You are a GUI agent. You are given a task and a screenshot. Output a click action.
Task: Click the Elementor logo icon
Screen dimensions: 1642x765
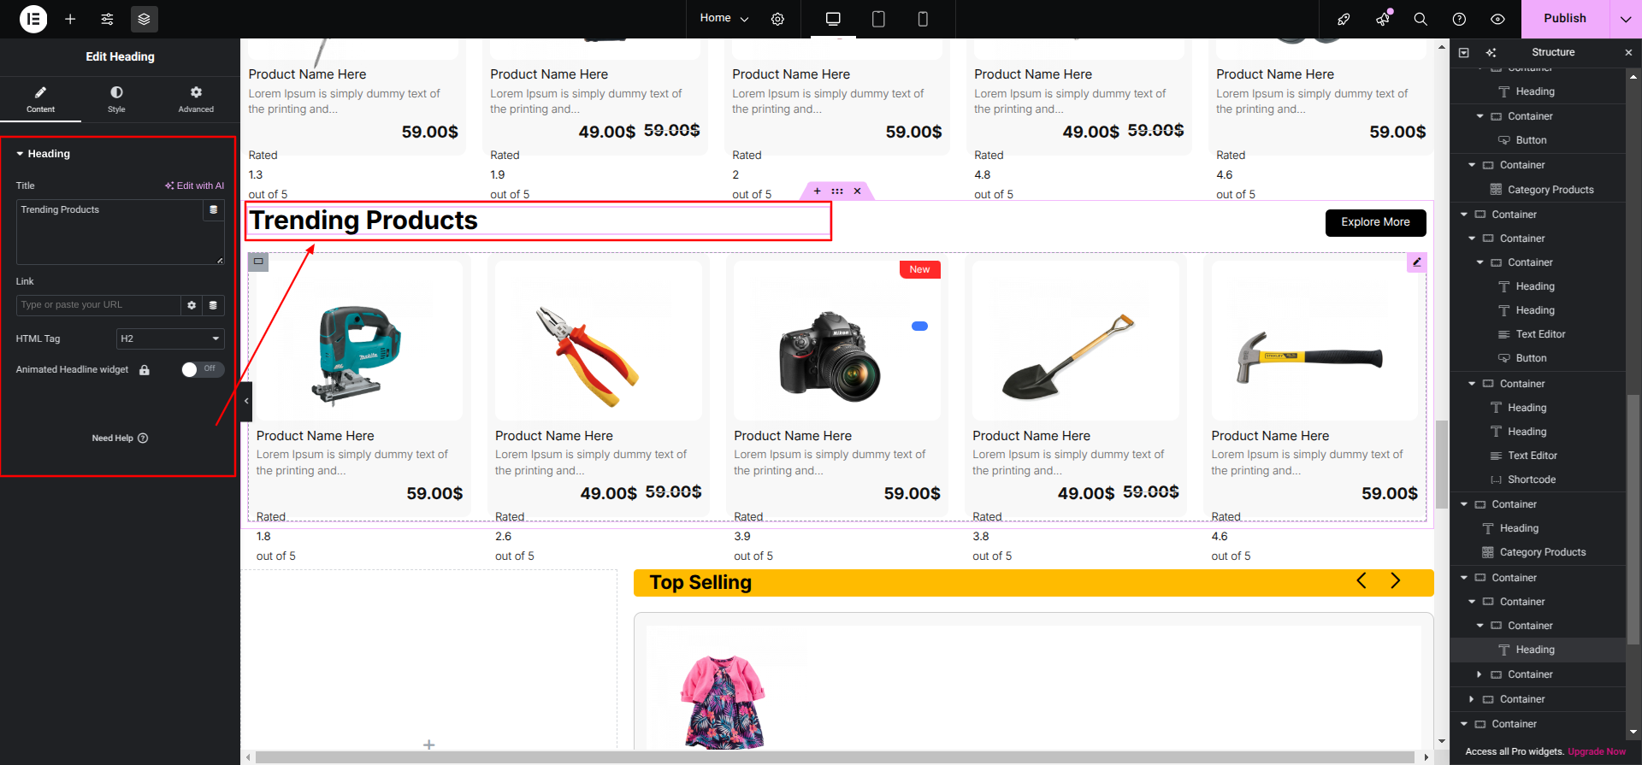coord(33,19)
